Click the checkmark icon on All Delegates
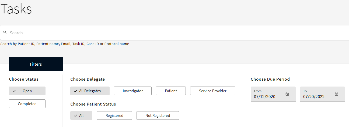The height and width of the screenshot is (127, 349). (75, 91)
